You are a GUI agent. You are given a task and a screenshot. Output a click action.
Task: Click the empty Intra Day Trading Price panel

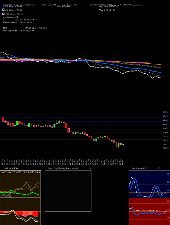pyautogui.click(x=68, y=191)
